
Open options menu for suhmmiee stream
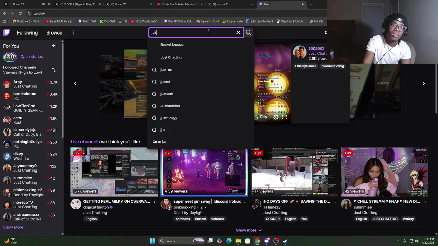point(425,202)
